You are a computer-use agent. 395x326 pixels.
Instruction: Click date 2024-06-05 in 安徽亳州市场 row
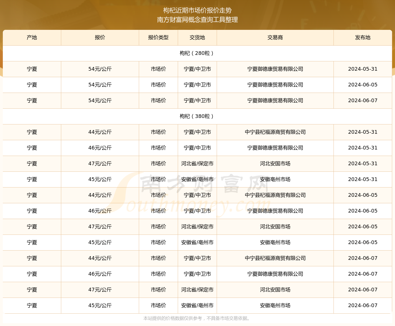363,242
